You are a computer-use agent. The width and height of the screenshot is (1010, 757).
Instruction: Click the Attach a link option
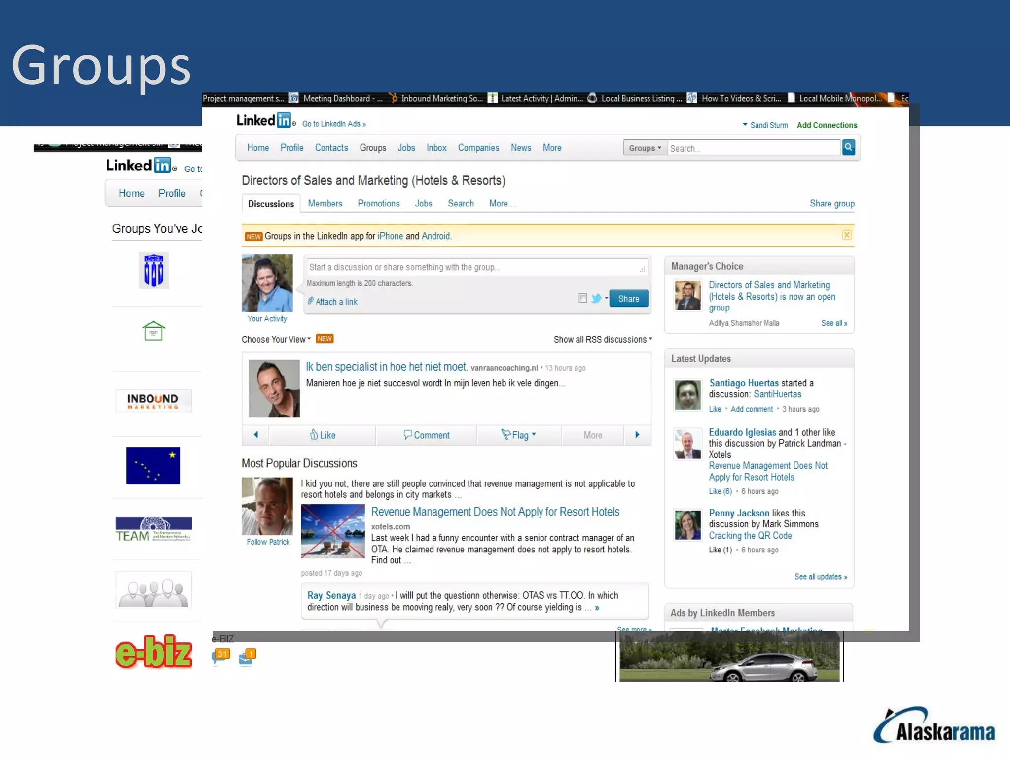point(336,302)
